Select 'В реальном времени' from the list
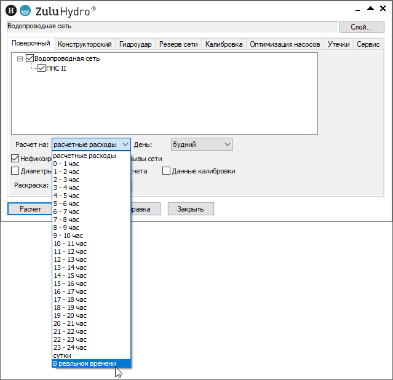The height and width of the screenshot is (380, 393). [84, 363]
